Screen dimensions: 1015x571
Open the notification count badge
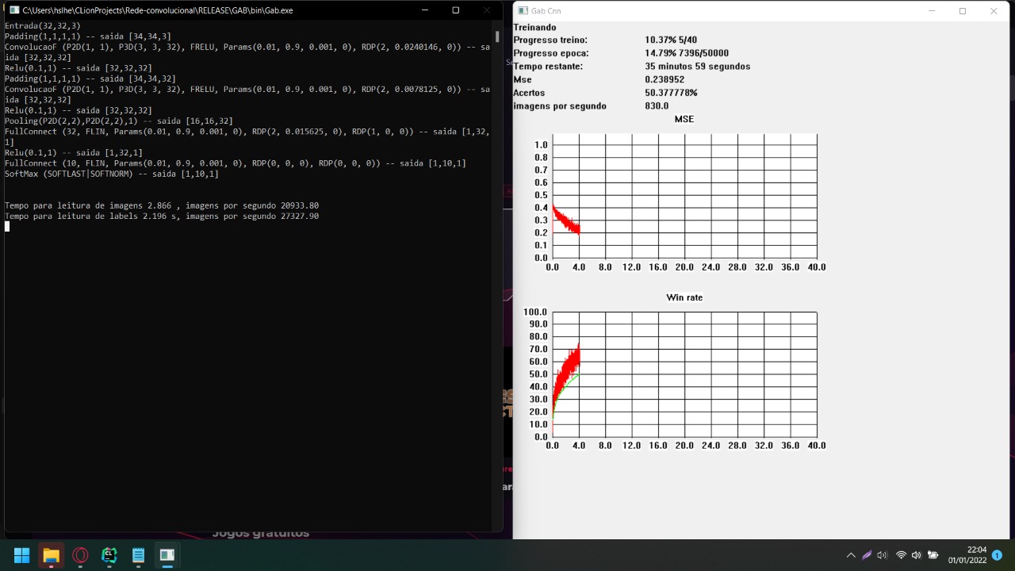[997, 555]
